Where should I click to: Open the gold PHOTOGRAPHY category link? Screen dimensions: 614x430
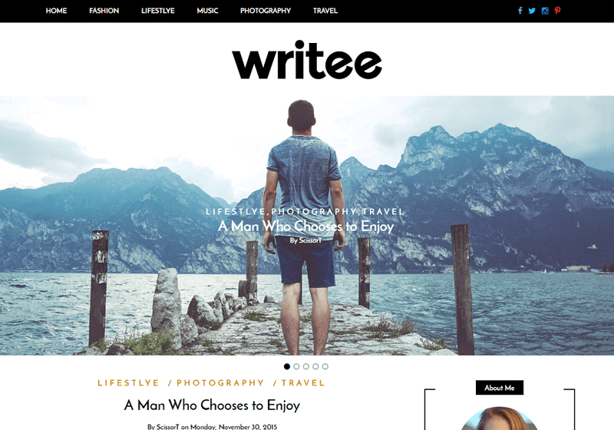tap(220, 383)
